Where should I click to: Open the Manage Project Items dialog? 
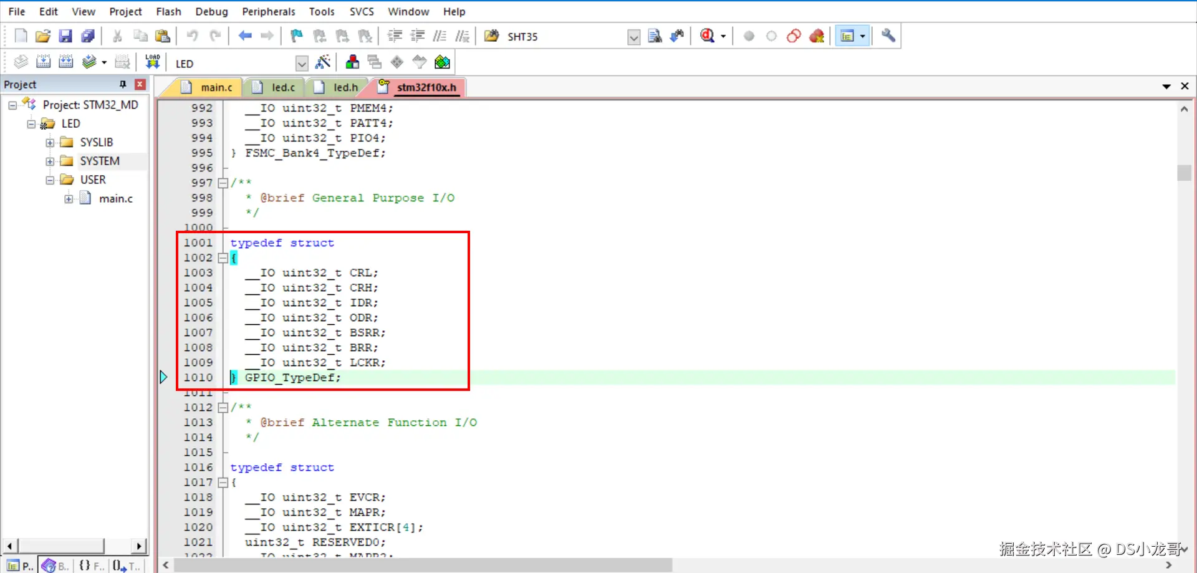click(352, 62)
